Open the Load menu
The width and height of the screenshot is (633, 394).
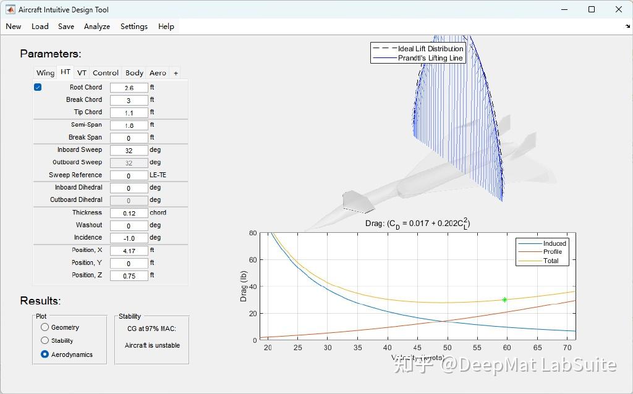coord(40,26)
